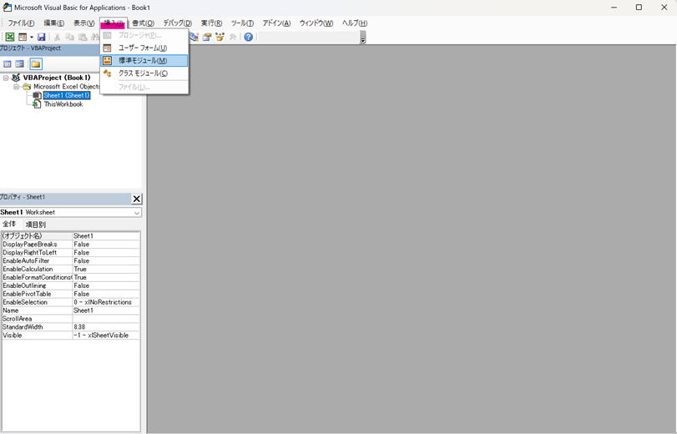Click the 0 - xlNoRestrictions value cell
677x434 pixels.
click(106, 302)
